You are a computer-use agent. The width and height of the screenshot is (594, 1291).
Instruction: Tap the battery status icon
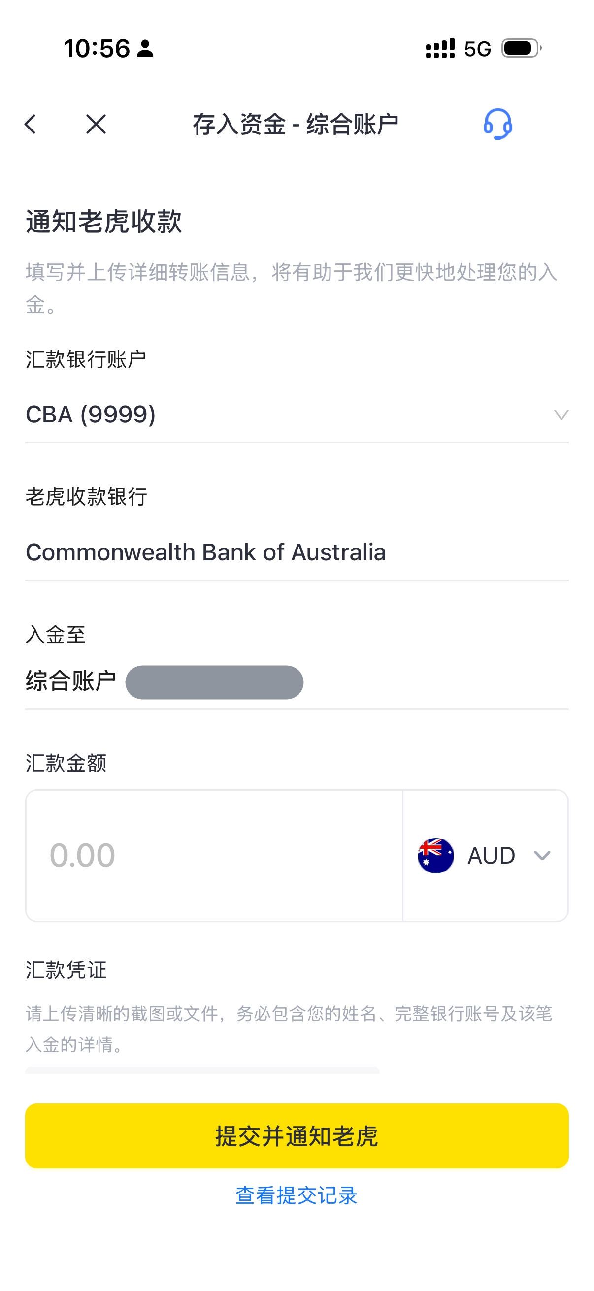coord(521,49)
